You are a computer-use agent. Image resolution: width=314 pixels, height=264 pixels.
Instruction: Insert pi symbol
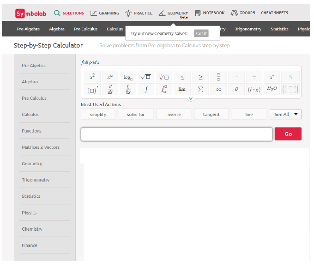[290, 77]
